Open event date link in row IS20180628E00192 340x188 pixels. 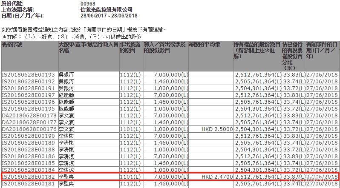322,82
